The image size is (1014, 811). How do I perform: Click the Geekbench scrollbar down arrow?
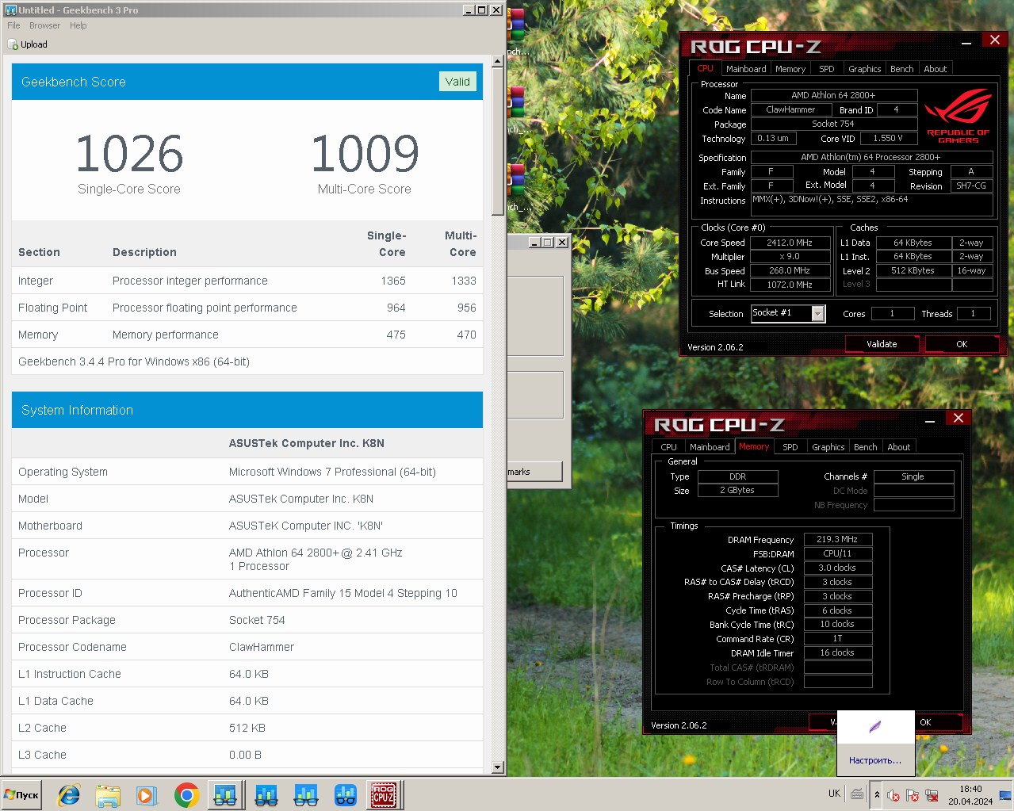pyautogui.click(x=498, y=767)
